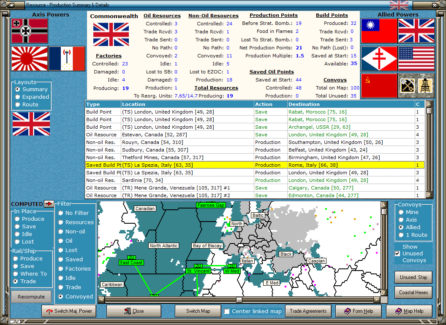446x325 pixels.
Task: Select the St. Vincent sea area label on map
Action: [198, 271]
